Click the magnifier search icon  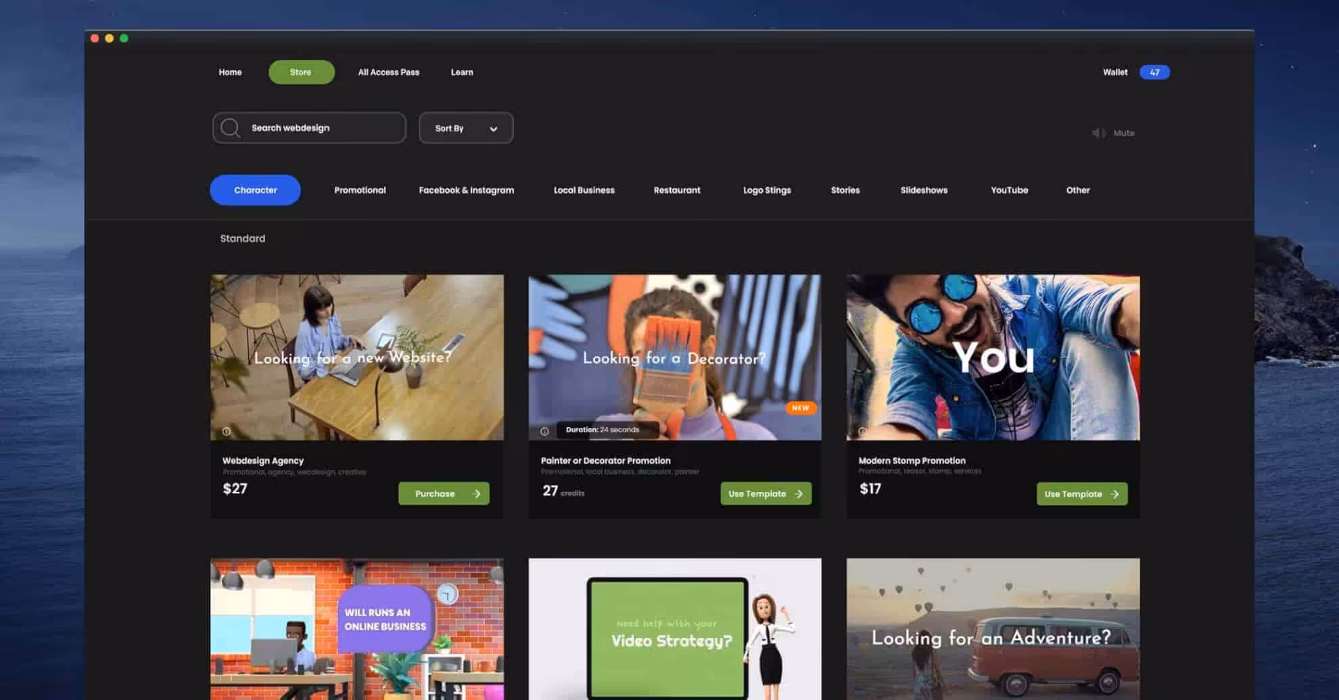[x=230, y=128]
